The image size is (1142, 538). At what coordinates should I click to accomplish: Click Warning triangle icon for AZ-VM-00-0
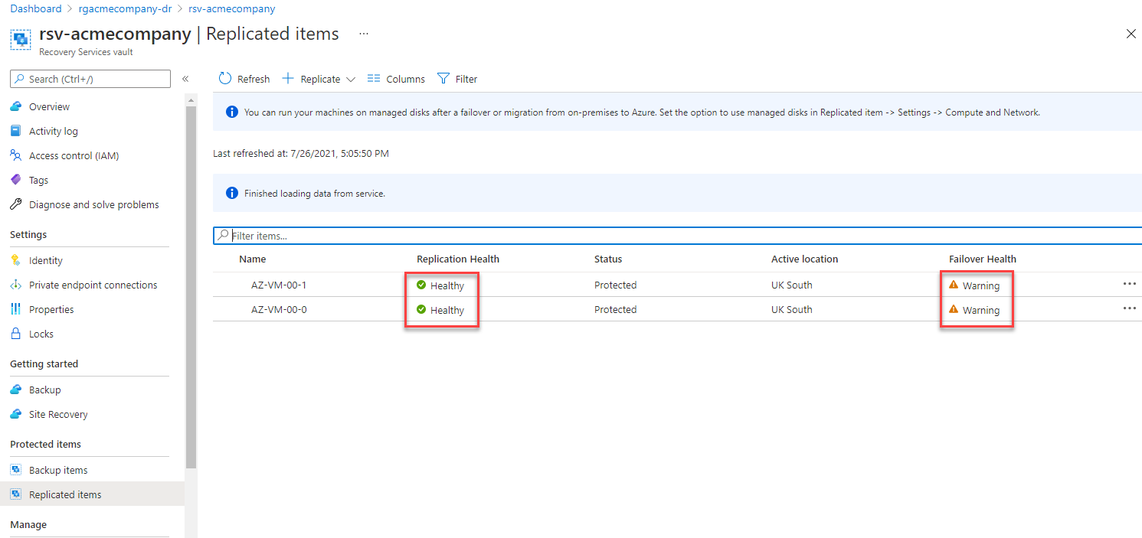(x=954, y=309)
